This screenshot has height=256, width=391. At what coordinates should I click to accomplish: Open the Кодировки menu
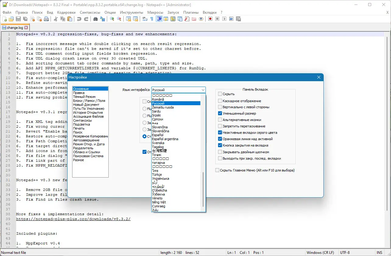(66, 12)
